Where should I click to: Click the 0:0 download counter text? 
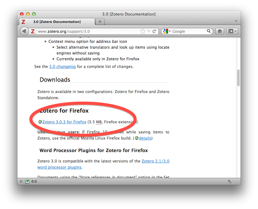tap(34, 181)
